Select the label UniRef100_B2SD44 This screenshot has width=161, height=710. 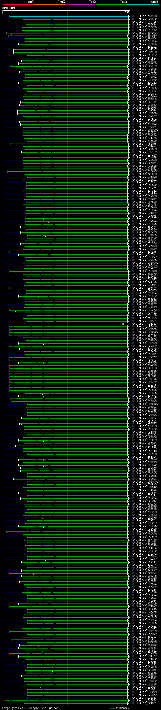coord(144,388)
